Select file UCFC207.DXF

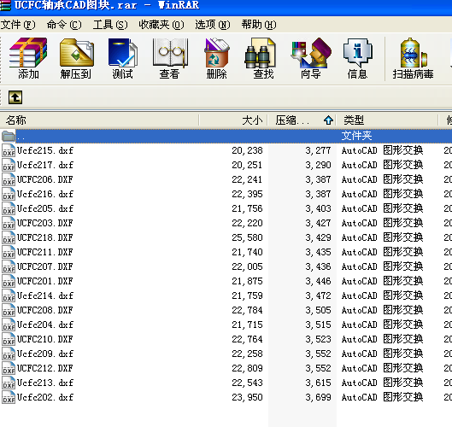pos(45,266)
